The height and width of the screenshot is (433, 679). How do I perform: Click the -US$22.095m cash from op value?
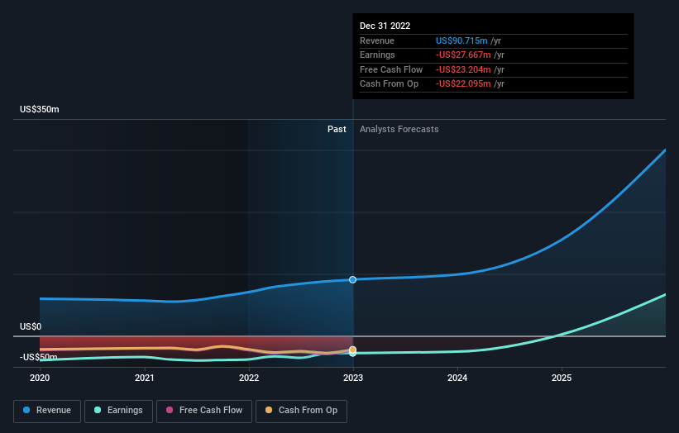pyautogui.click(x=463, y=84)
